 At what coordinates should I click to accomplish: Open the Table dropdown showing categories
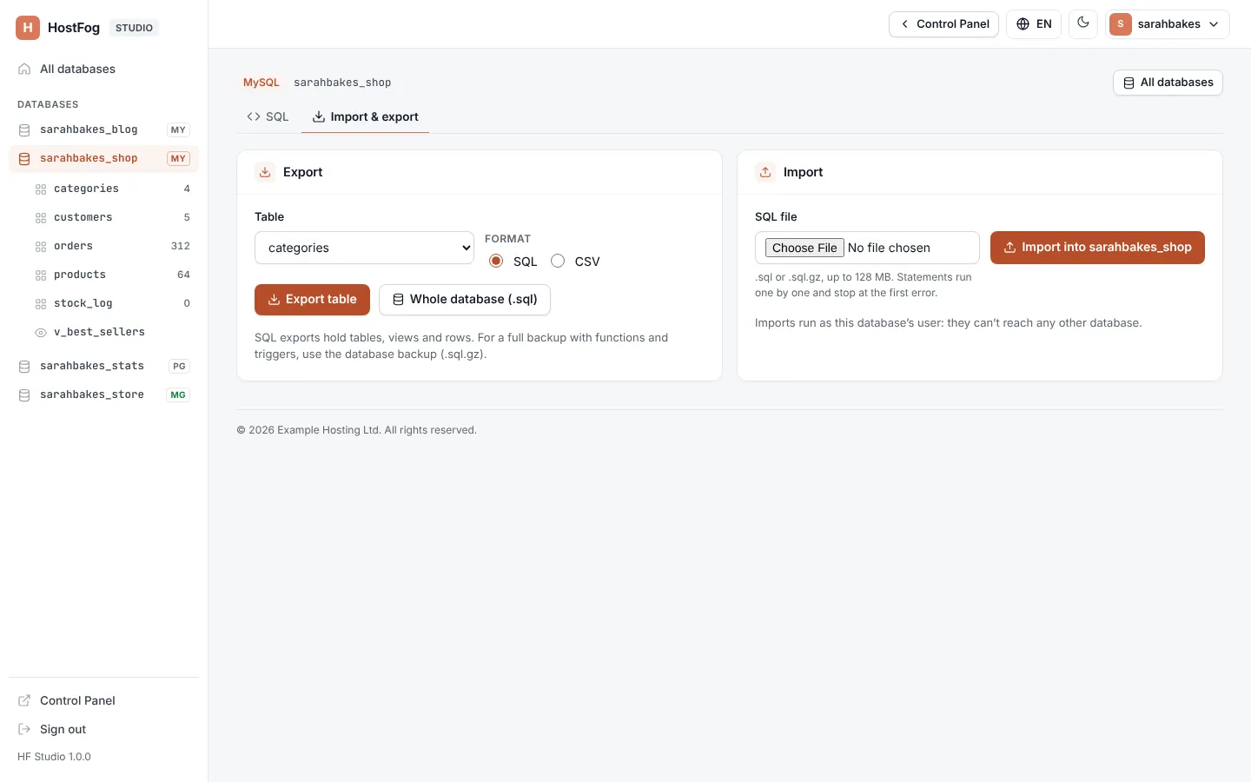[364, 248]
